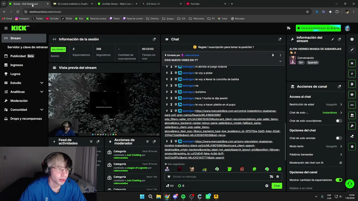Click the Kick logo in the header
This screenshot has width=358, height=201.
click(x=20, y=28)
